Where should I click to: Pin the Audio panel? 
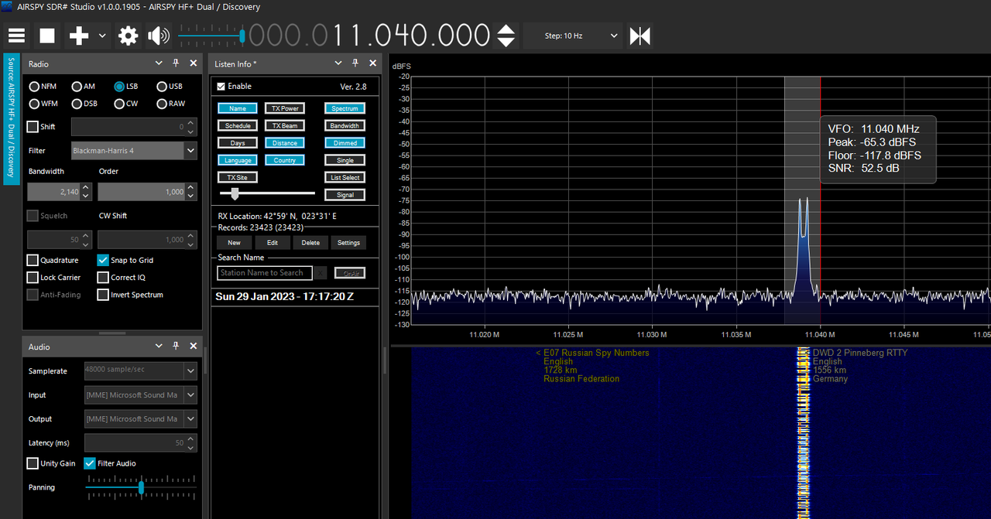[176, 347]
